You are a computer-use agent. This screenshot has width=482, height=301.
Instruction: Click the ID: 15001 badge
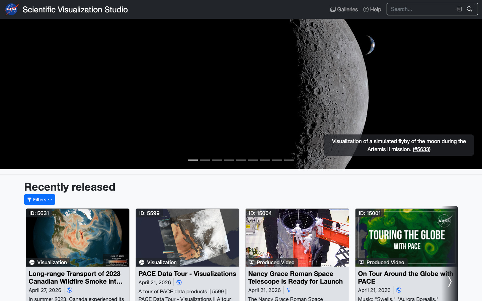tap(370, 213)
